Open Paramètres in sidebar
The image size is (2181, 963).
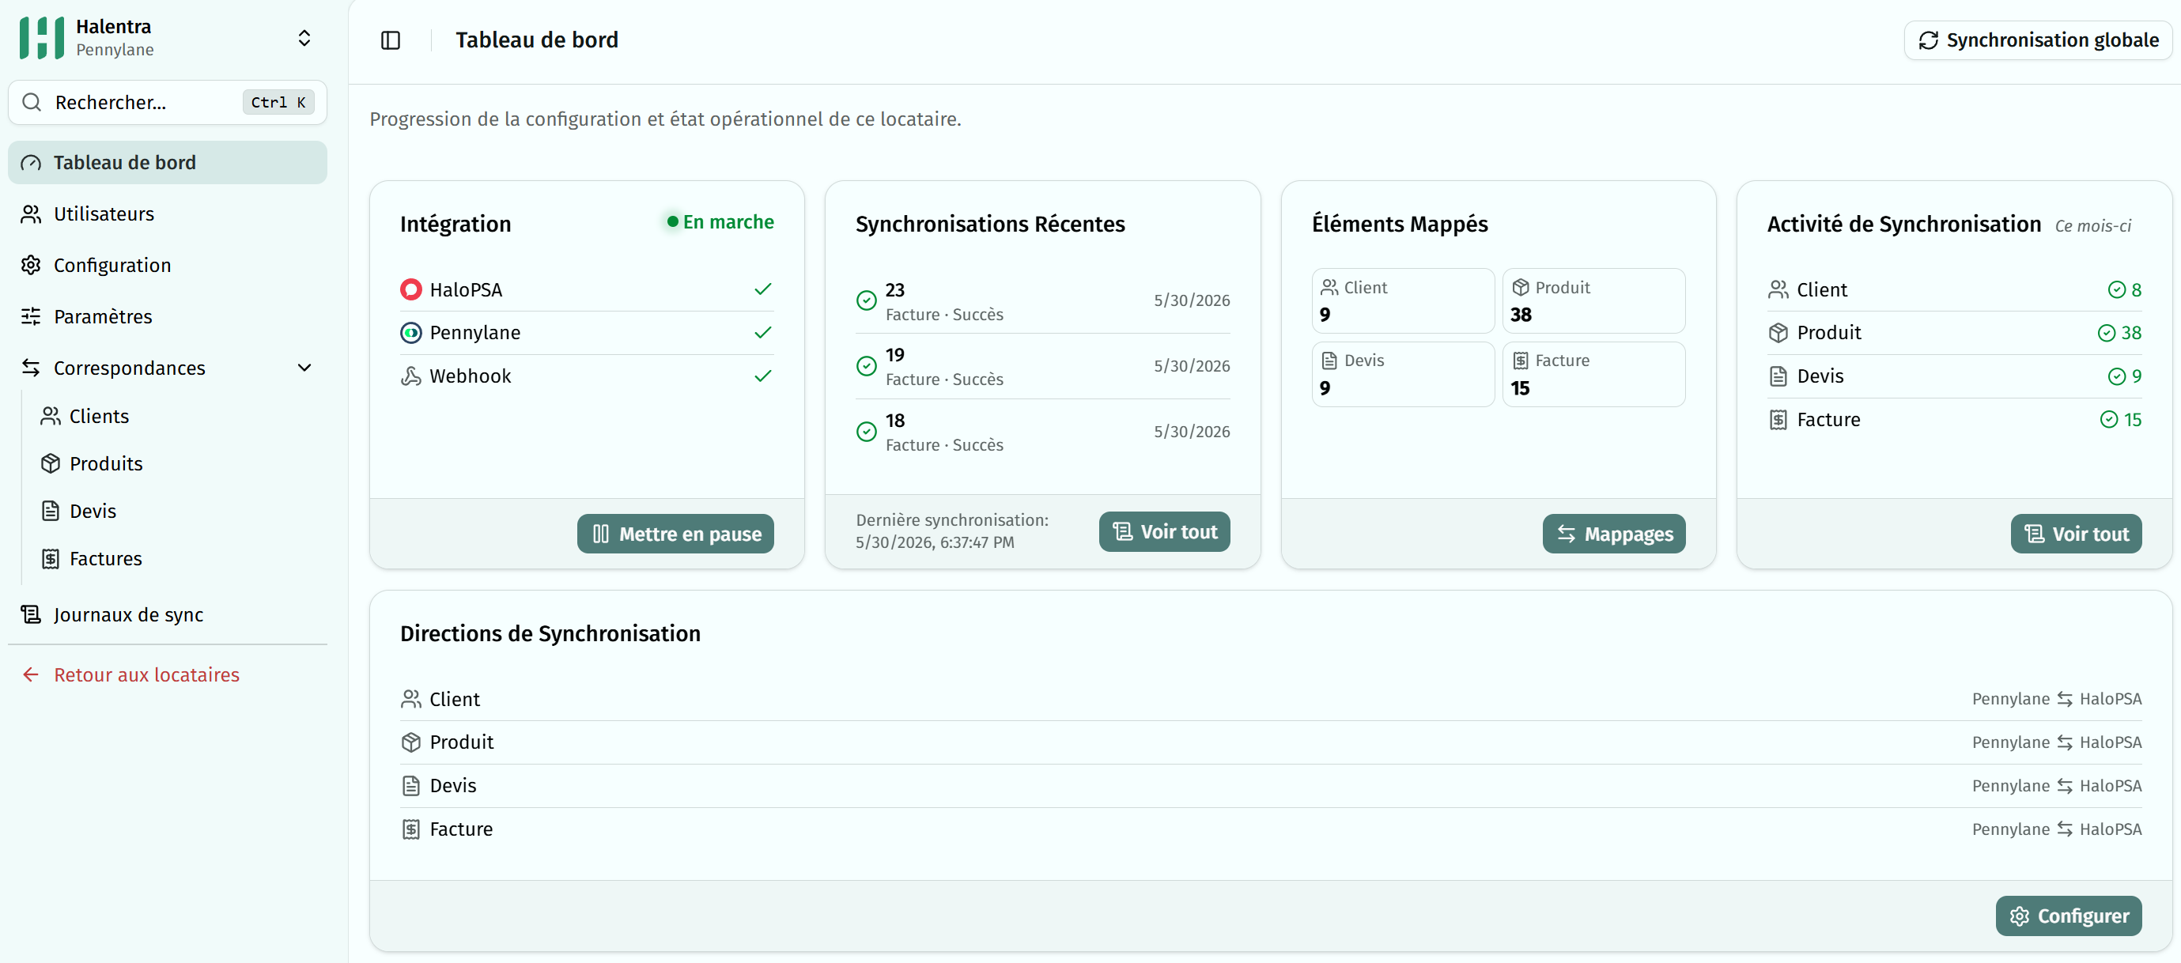[x=168, y=316]
